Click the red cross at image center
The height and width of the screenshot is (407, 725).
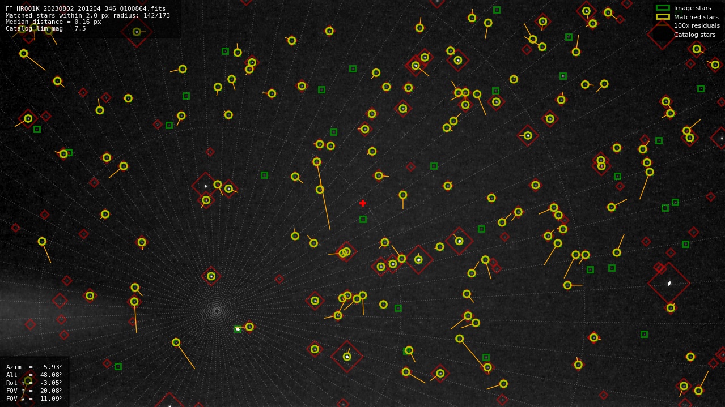(x=363, y=203)
